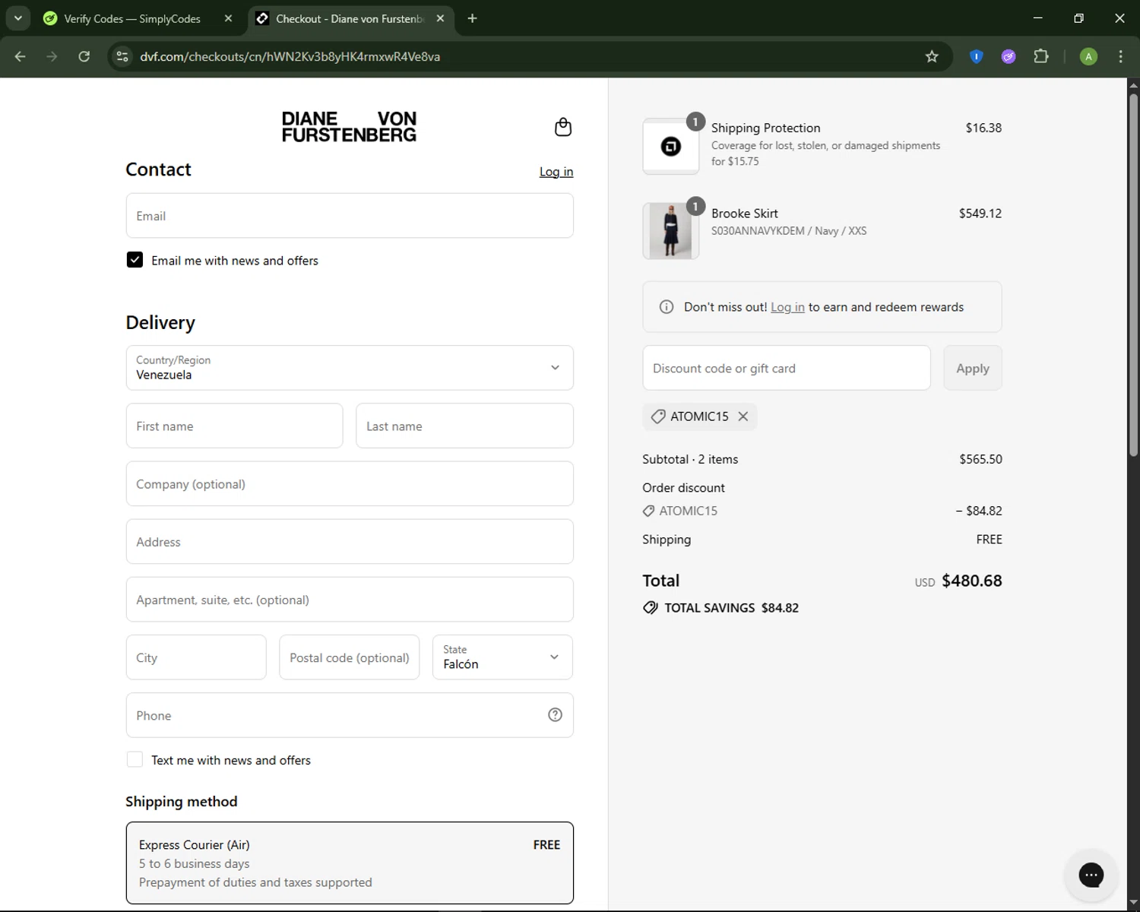Open the Chrome profile avatar

click(x=1088, y=56)
